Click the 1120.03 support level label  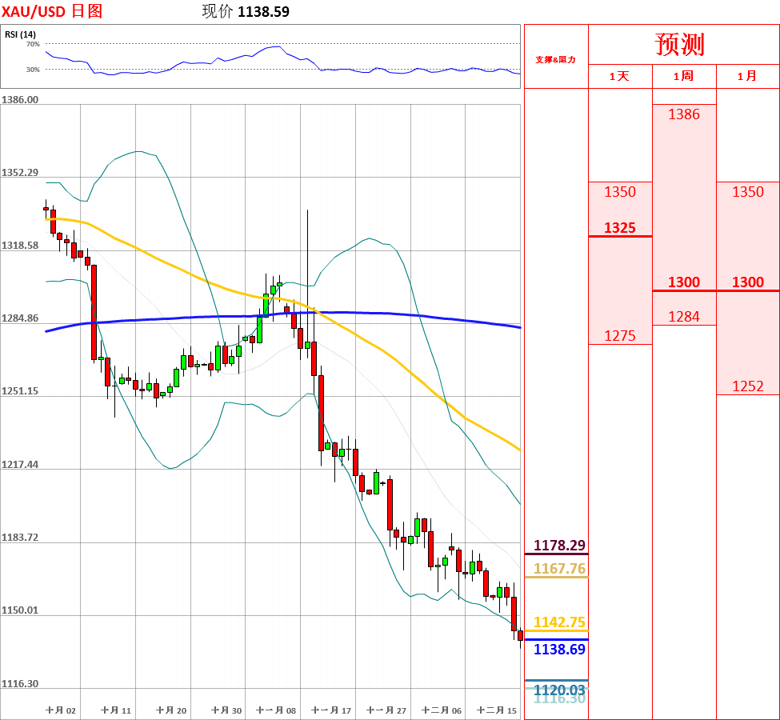pyautogui.click(x=559, y=690)
